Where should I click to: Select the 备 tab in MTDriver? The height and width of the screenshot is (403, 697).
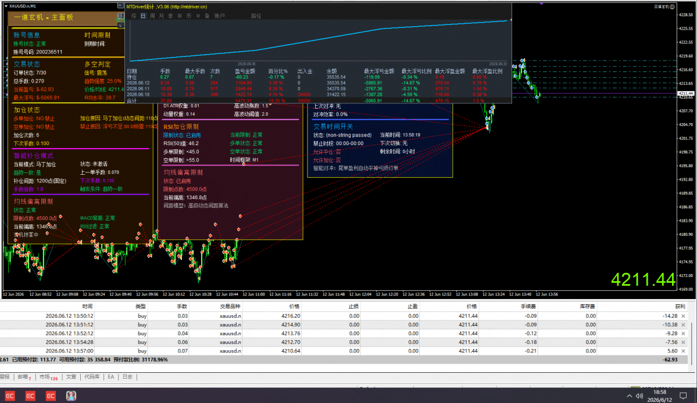tap(207, 16)
